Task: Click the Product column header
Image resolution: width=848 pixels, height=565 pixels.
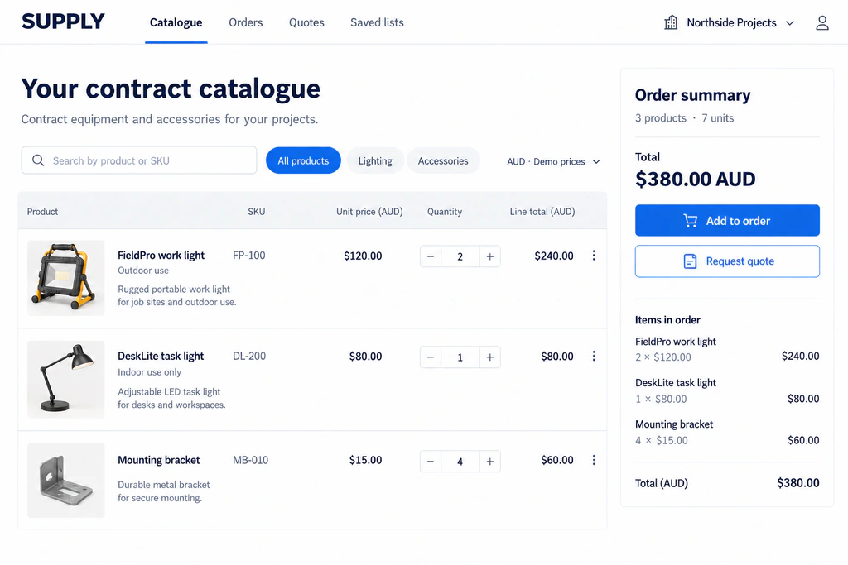Action: [x=42, y=212]
